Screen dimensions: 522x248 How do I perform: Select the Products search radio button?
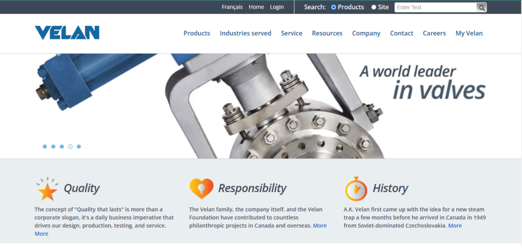pos(334,7)
